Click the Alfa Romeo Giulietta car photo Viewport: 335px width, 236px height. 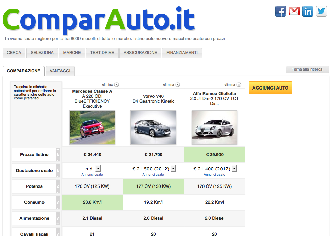click(214, 127)
